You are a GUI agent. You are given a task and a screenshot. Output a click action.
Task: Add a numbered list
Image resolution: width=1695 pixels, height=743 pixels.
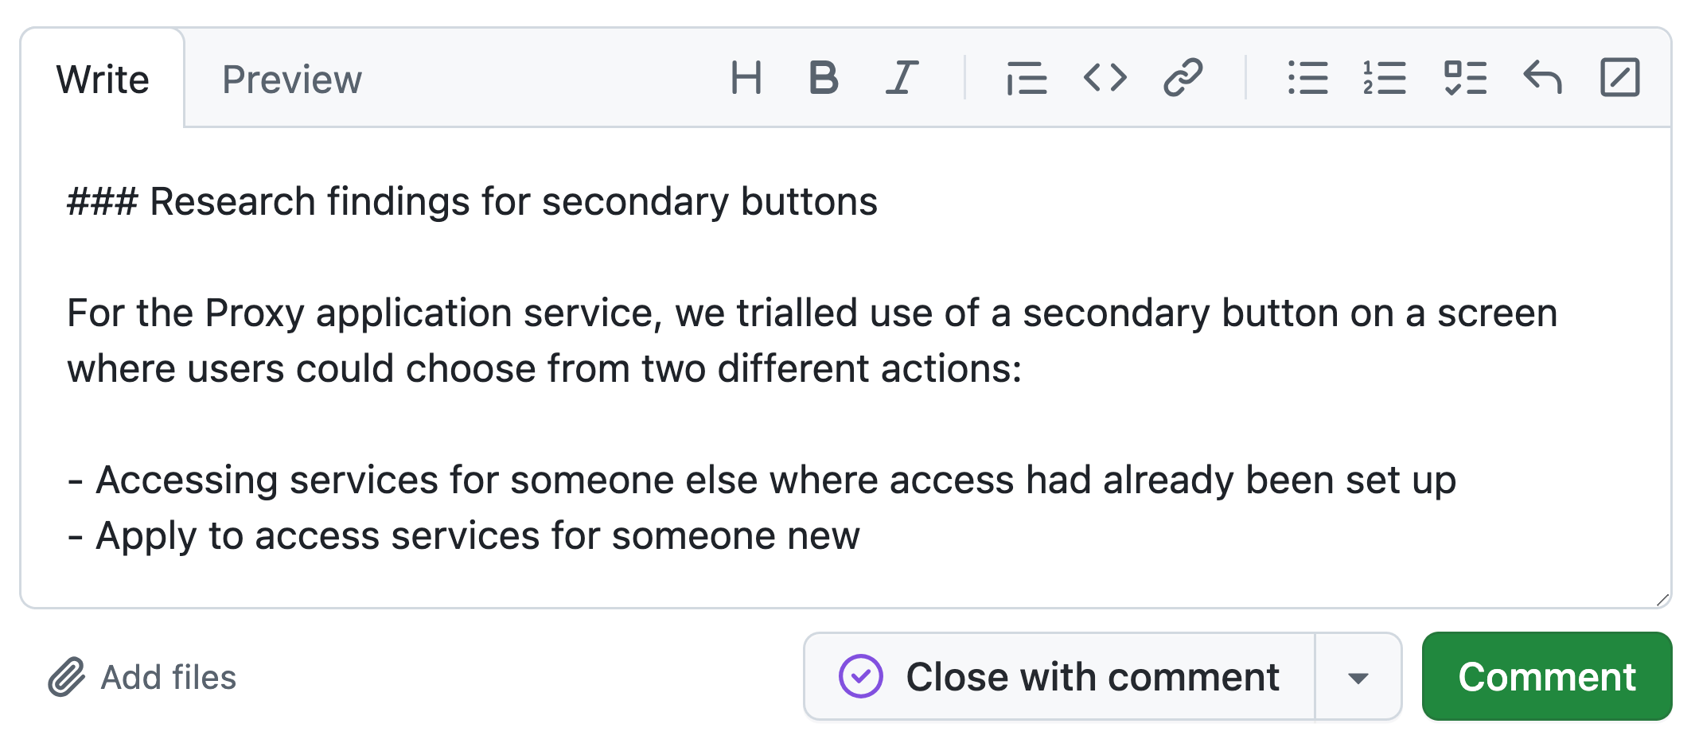pos(1385,78)
